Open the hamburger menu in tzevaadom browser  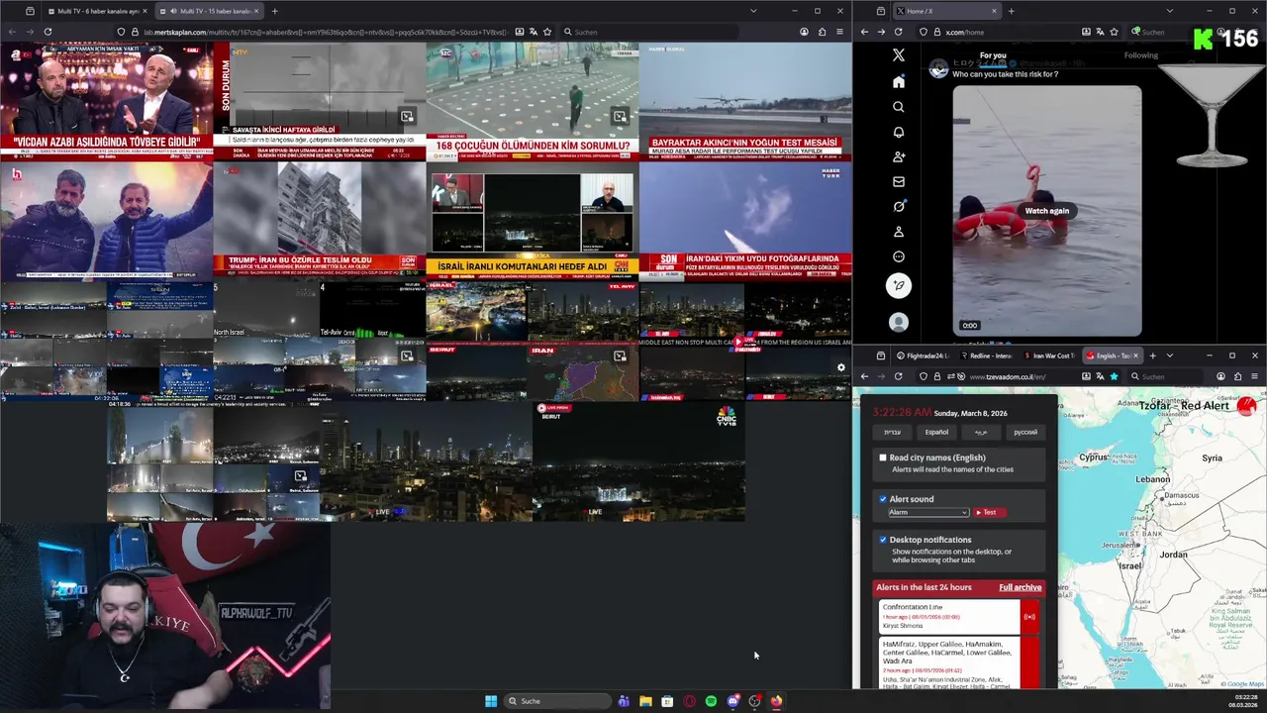coord(1255,376)
